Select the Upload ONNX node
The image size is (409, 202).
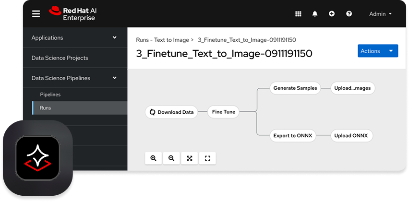[351, 135]
